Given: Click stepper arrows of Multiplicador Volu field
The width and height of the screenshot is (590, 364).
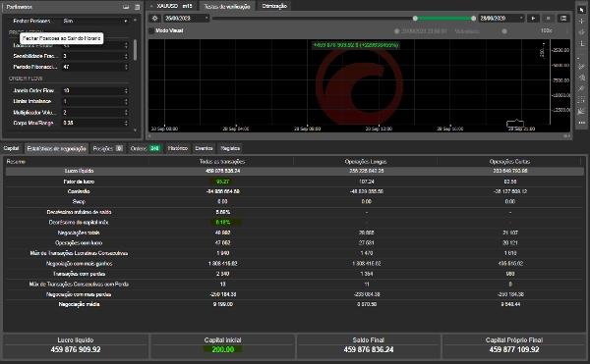Looking at the screenshot, I should [126, 112].
